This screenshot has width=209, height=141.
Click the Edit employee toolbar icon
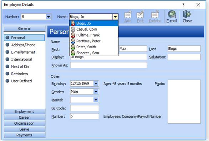click(x=140, y=15)
